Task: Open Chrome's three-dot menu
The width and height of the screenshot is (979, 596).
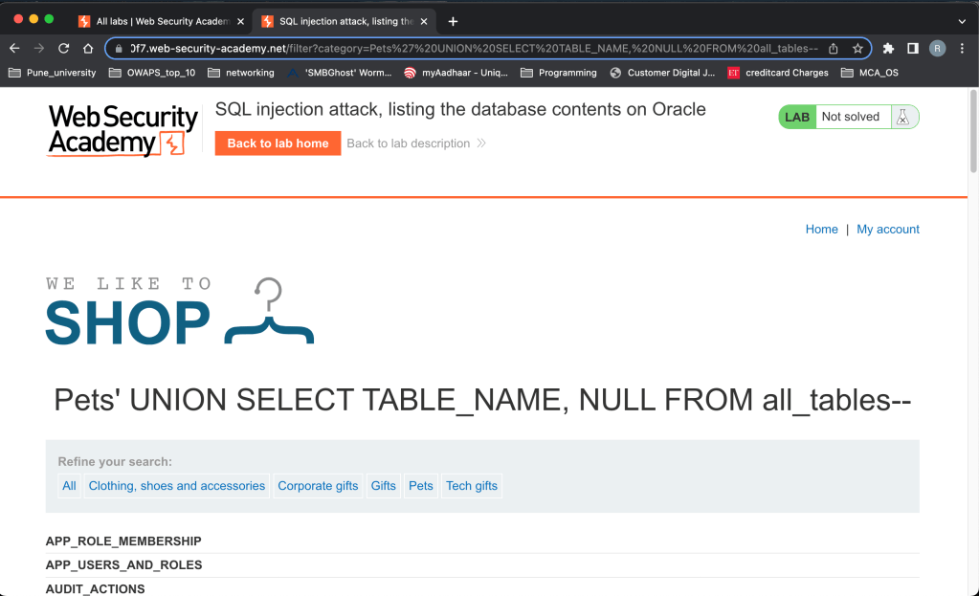Action: click(x=962, y=48)
